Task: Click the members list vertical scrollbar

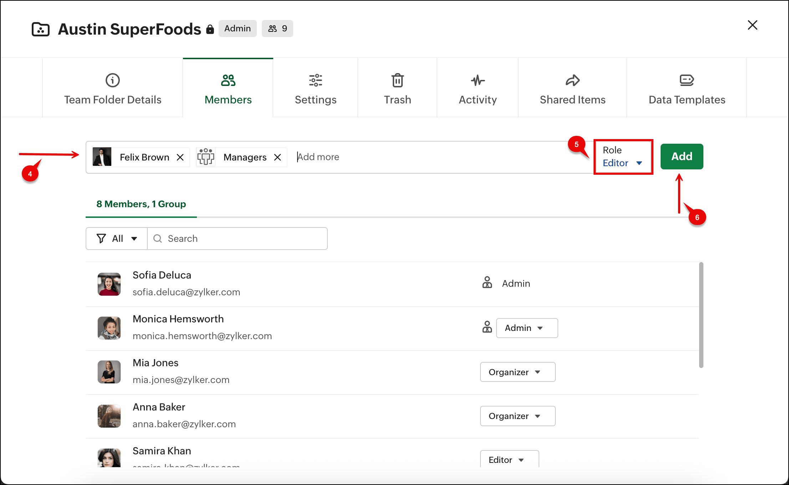Action: coord(701,315)
